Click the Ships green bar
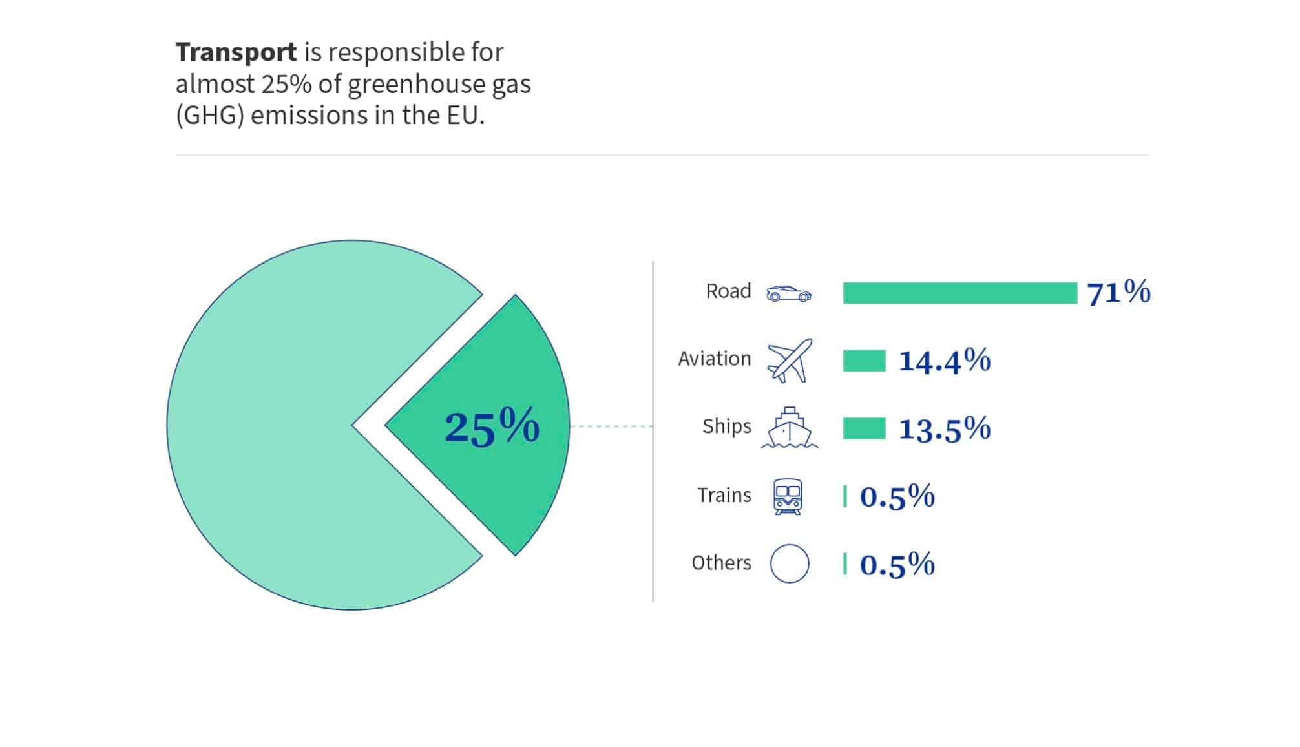Screen dimensions: 1300x747 (864, 428)
